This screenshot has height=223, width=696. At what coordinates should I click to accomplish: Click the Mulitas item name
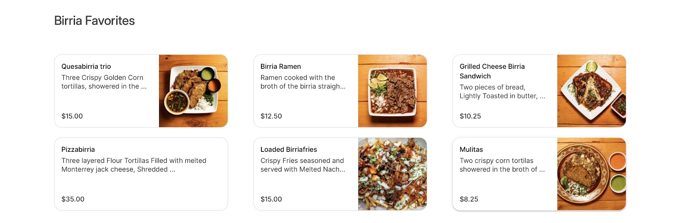coord(471,149)
